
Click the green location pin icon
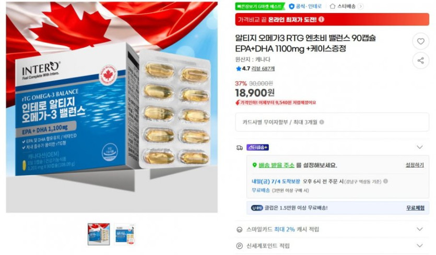tap(254, 165)
